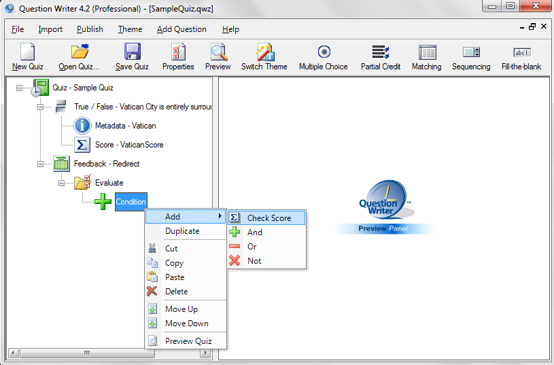Screen dimensions: 554x365
Task: Select 'Metadata - Vatican' tree row
Action: pos(126,126)
